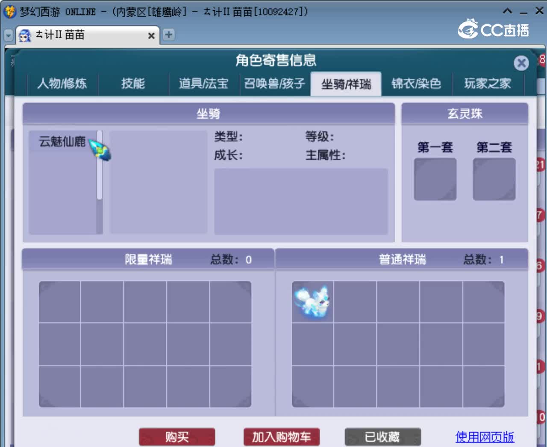Viewport: 547px width, 447px height.
Task: Click the 主属性 field label
Action: 326,155
